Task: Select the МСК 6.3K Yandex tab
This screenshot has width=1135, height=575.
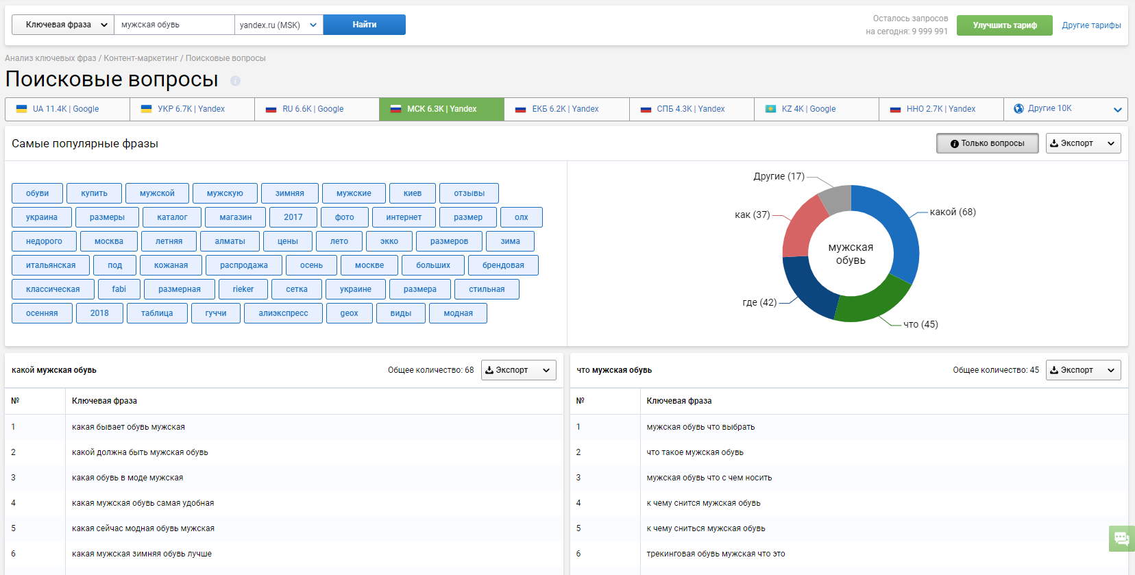Action: pos(441,109)
